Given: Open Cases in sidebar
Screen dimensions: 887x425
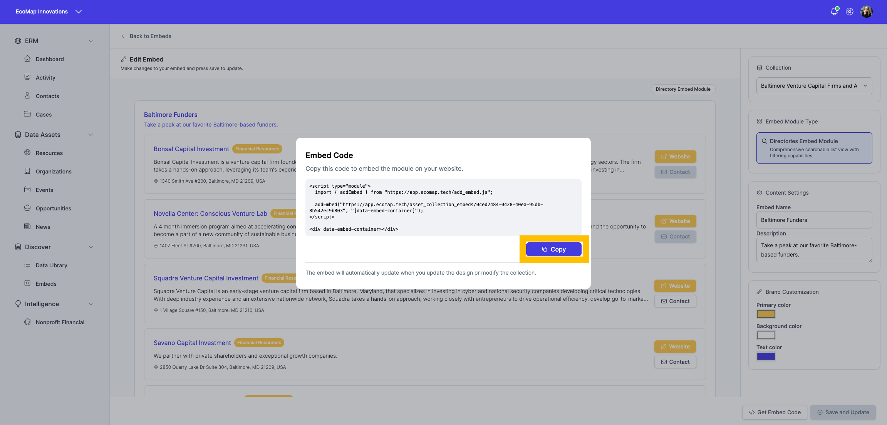Looking at the screenshot, I should click(44, 115).
